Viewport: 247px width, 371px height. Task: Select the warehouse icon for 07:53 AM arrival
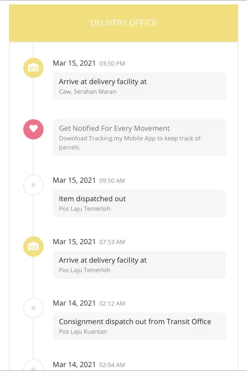click(33, 246)
